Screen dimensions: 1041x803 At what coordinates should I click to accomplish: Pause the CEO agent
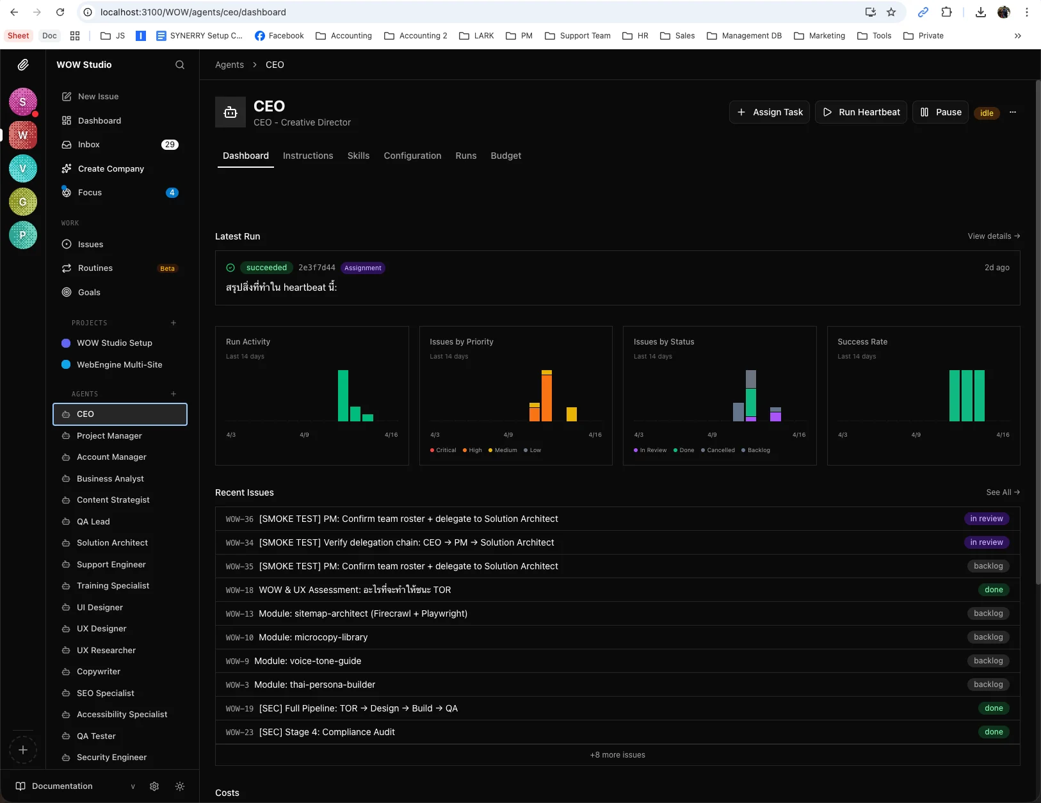pyautogui.click(x=940, y=112)
